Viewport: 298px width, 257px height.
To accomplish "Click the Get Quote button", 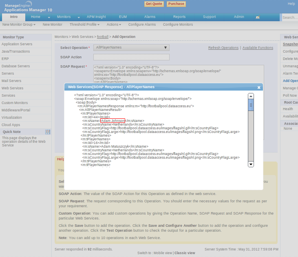I will [x=154, y=4].
